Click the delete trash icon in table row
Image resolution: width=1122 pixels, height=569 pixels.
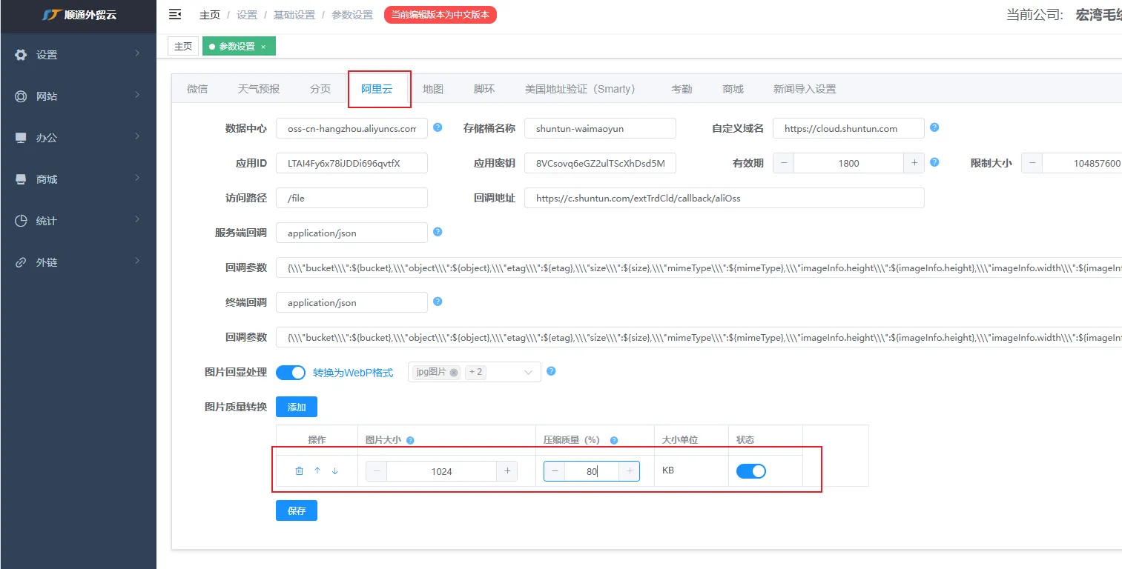pos(299,471)
